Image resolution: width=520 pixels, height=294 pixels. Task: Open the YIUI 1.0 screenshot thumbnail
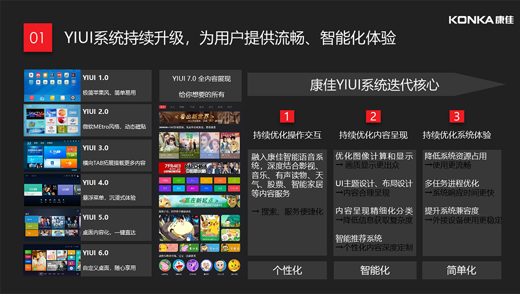pos(53,85)
